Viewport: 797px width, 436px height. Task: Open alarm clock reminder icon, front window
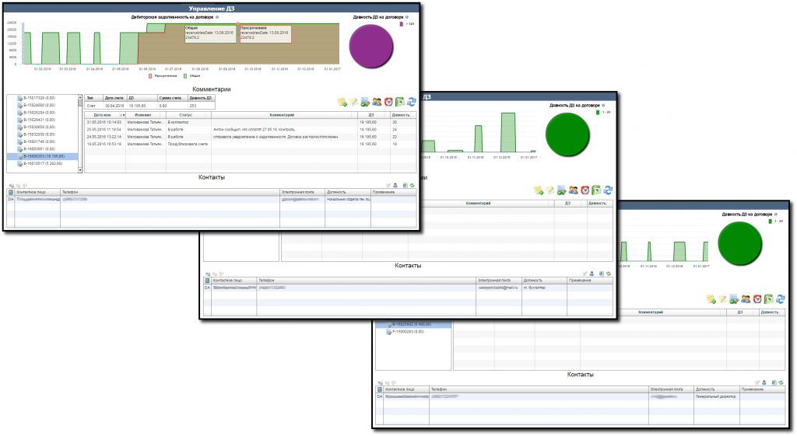388,102
